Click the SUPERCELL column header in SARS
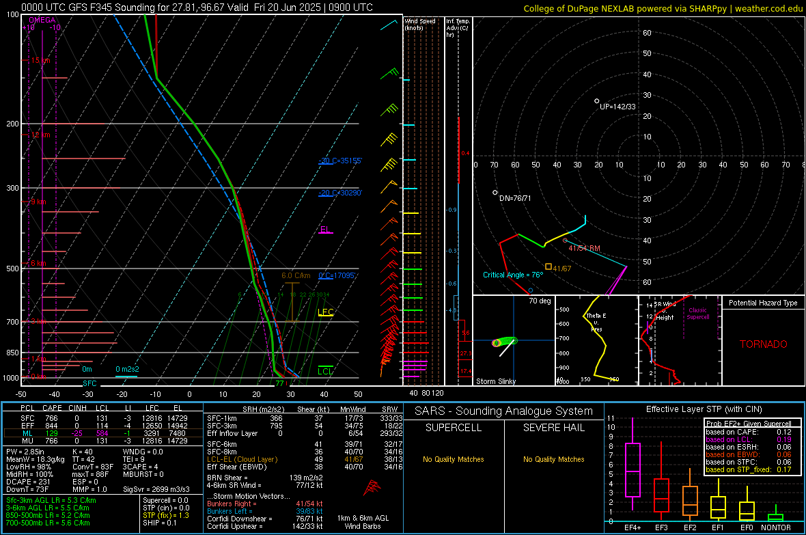Image resolution: width=806 pixels, height=535 pixels. tap(454, 428)
